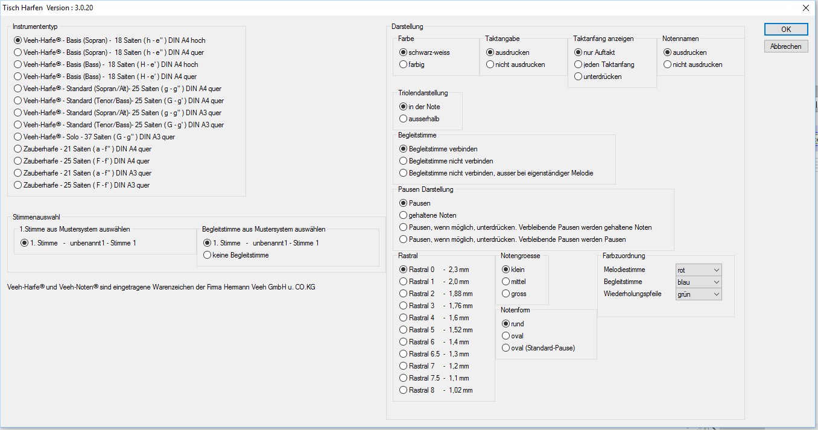Open Wiederholungspfeile color dropdown
Screen dimensions: 818x430
coord(699,294)
